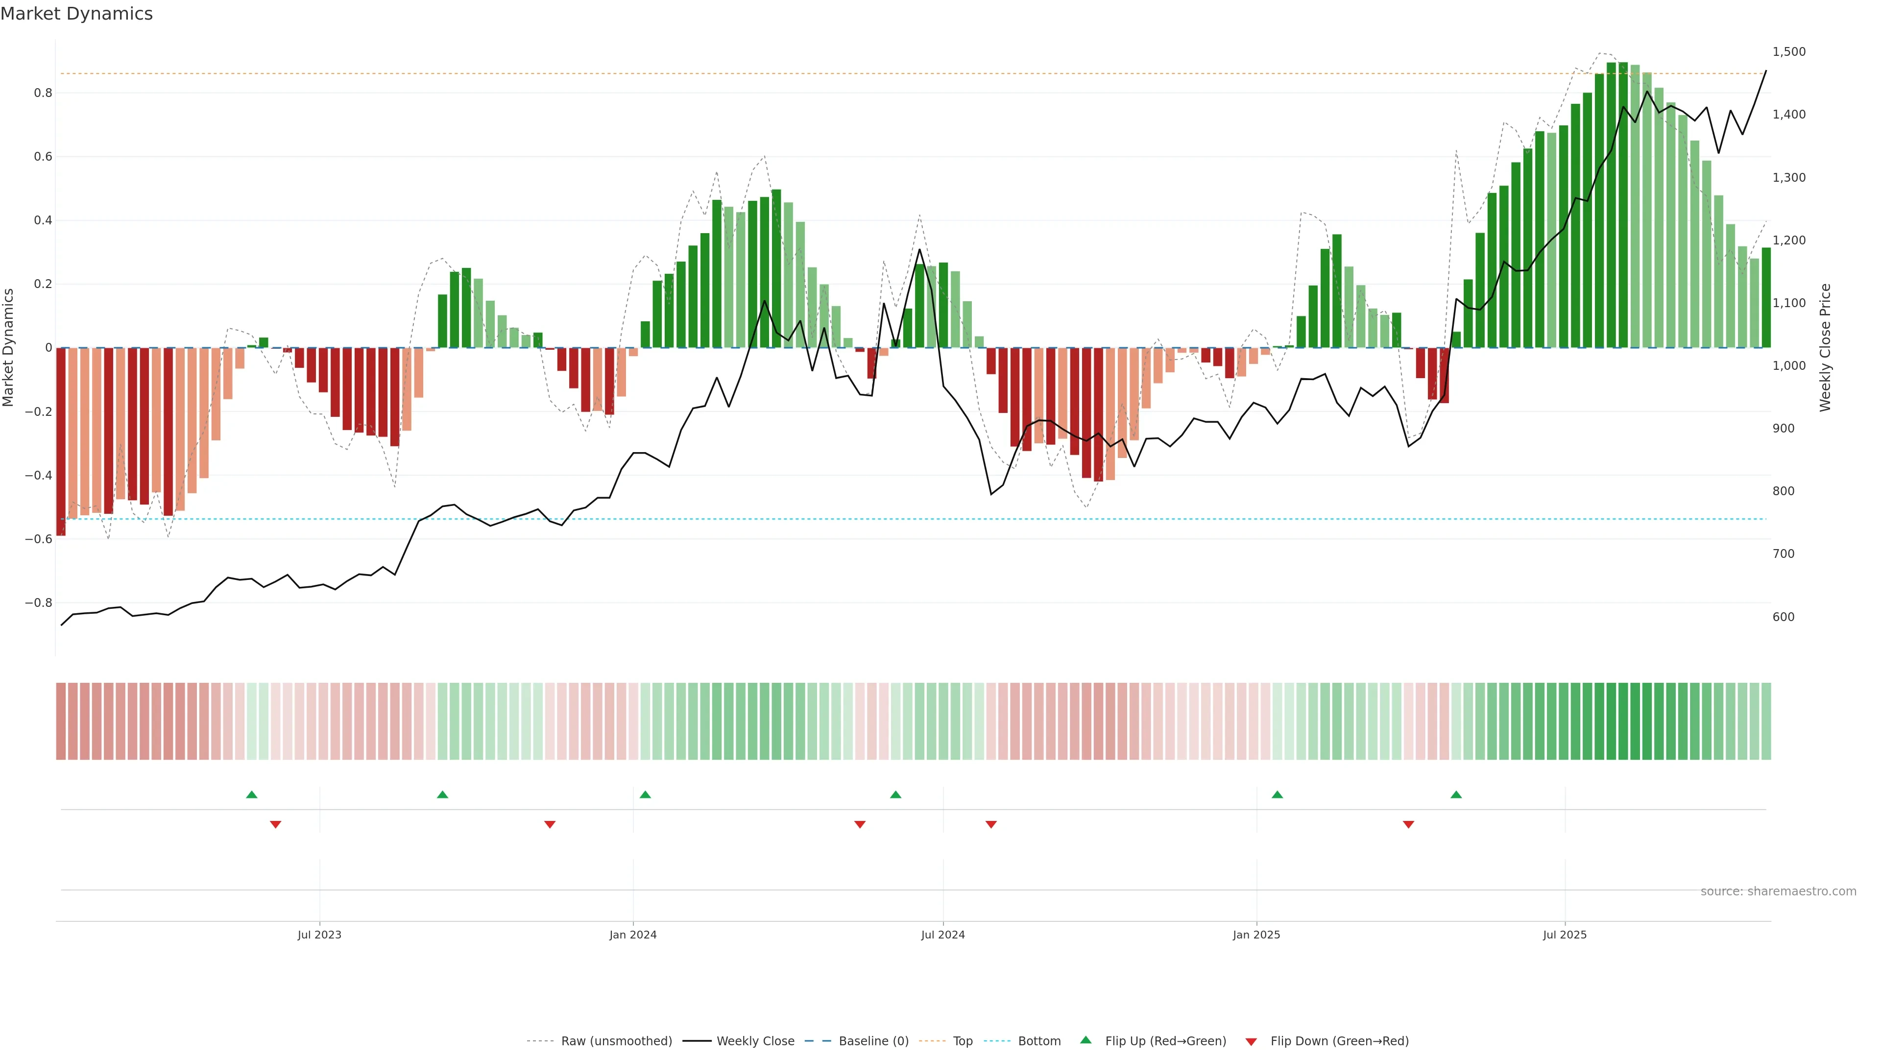Viewport: 1881px width, 1058px height.
Task: Click the green triangle icon in the legend
Action: tap(1086, 1040)
